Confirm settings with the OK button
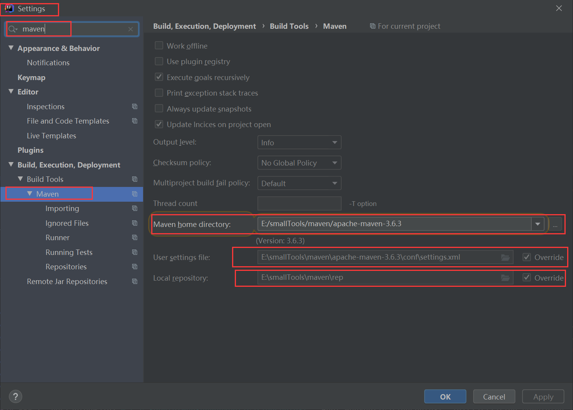This screenshot has height=410, width=573. (445, 396)
